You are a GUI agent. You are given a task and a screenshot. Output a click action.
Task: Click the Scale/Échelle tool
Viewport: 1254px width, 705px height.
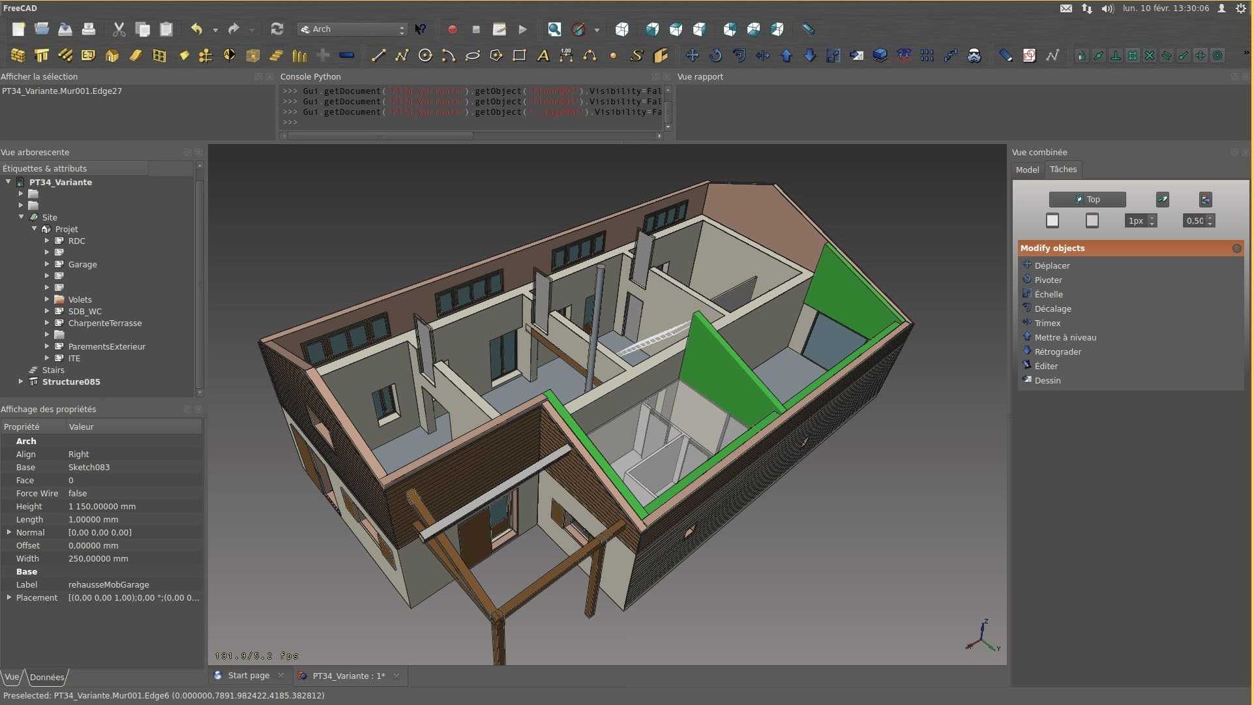coord(1049,294)
